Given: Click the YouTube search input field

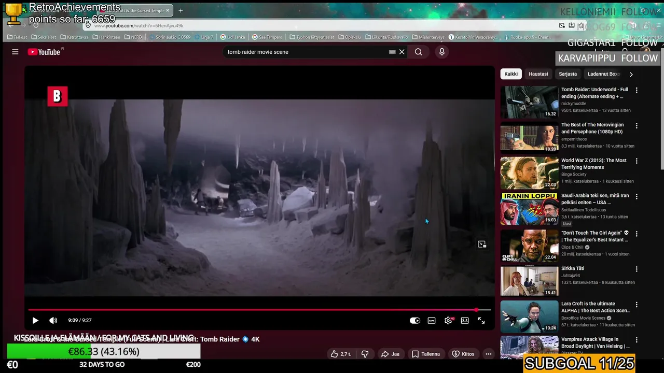Looking at the screenshot, I should 306,52.
